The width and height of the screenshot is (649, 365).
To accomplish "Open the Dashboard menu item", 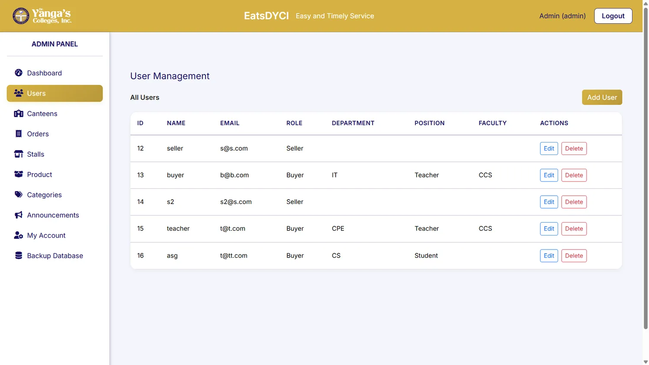I will point(55,73).
